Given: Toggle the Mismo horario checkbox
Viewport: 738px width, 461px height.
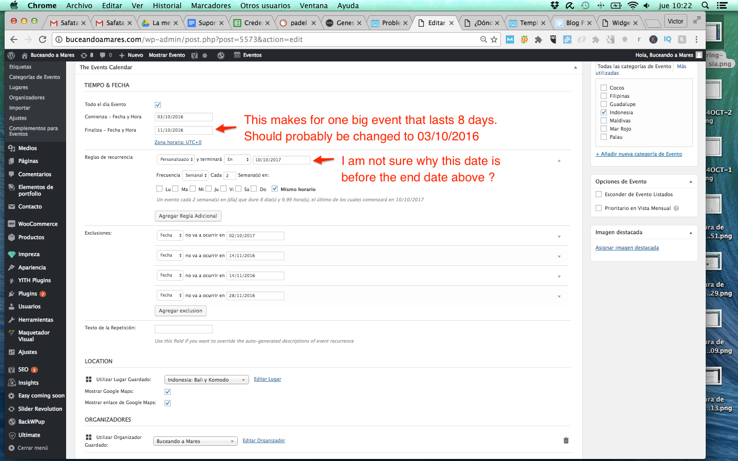Looking at the screenshot, I should (x=275, y=188).
